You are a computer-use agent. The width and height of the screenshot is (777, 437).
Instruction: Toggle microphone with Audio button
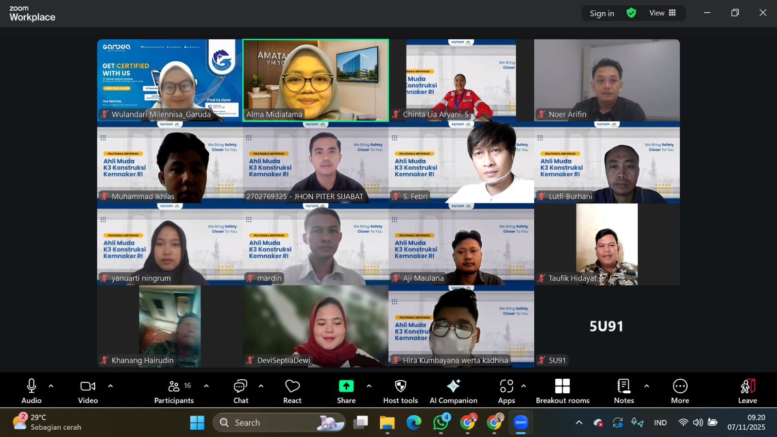pos(32,391)
